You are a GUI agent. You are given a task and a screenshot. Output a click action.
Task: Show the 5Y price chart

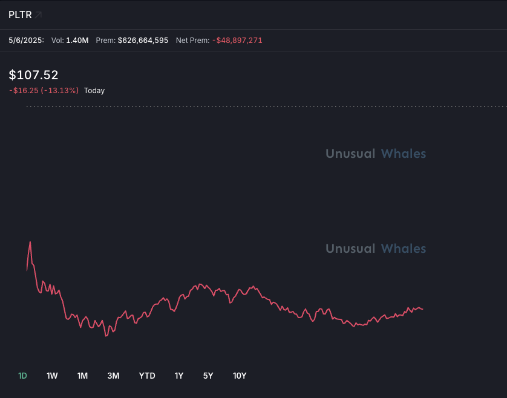tap(208, 376)
